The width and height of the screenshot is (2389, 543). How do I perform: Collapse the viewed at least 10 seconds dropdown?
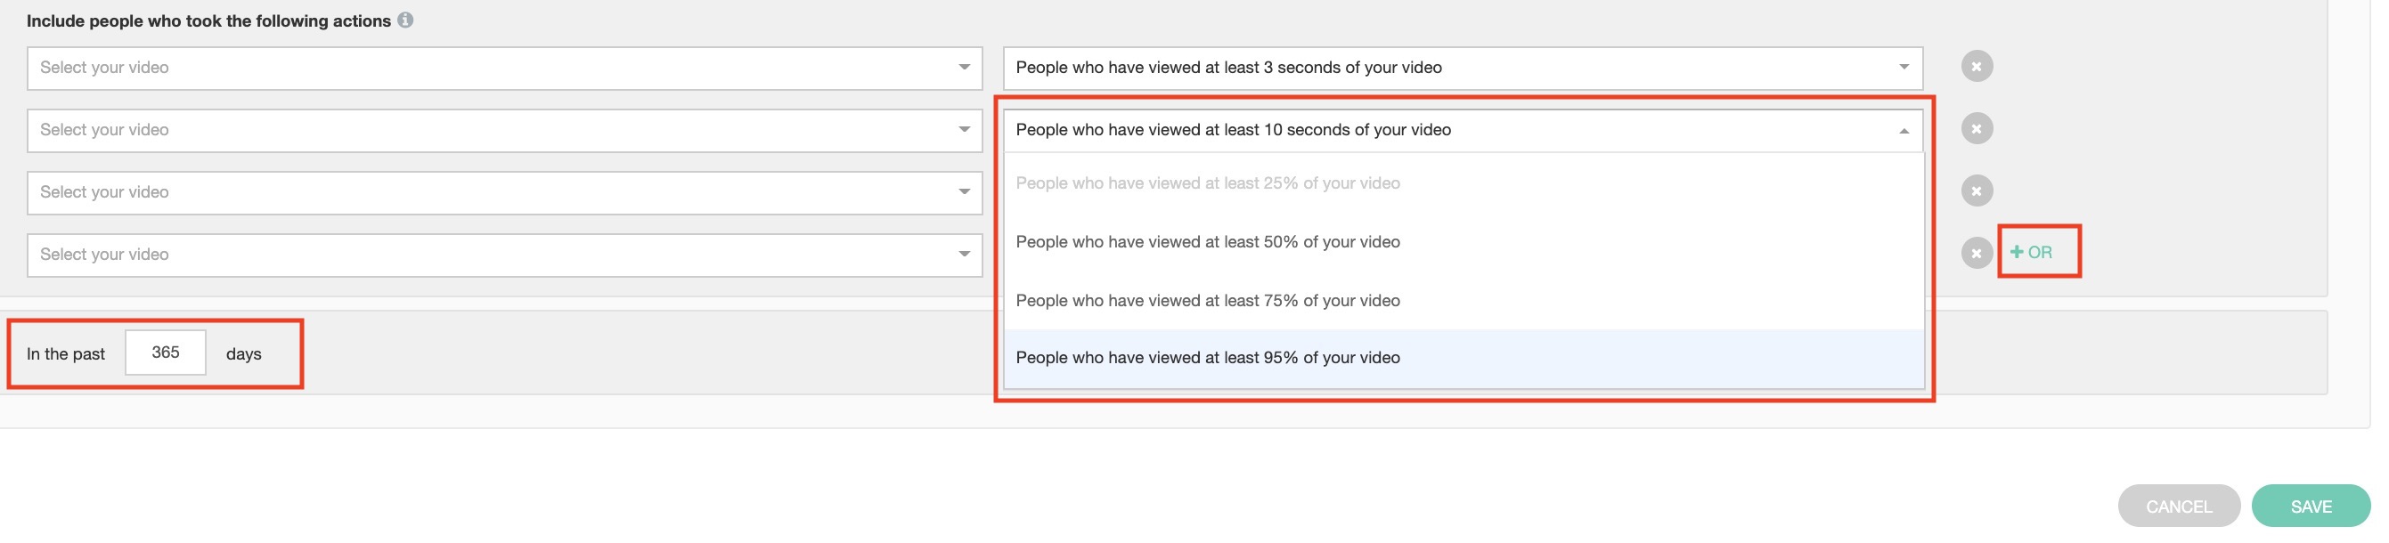point(1462,130)
